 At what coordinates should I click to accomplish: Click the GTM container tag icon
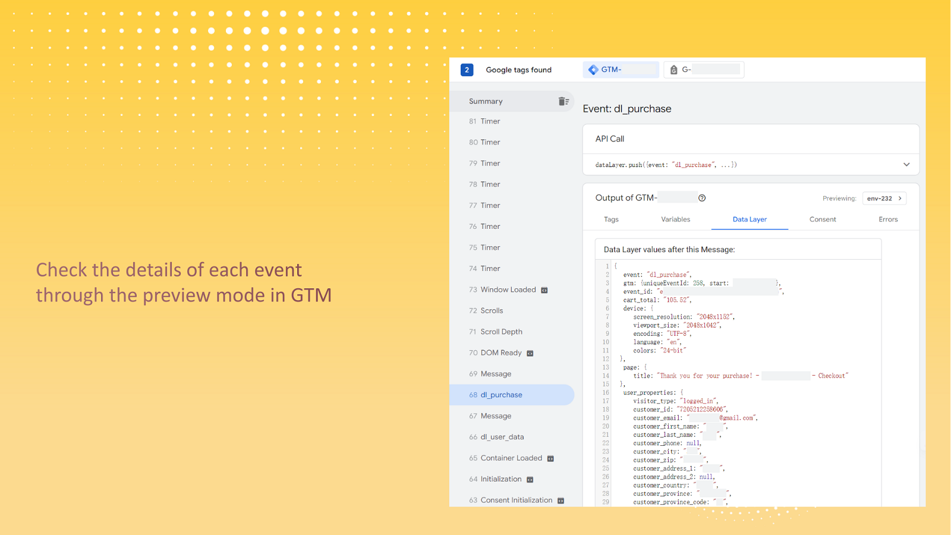click(x=593, y=70)
